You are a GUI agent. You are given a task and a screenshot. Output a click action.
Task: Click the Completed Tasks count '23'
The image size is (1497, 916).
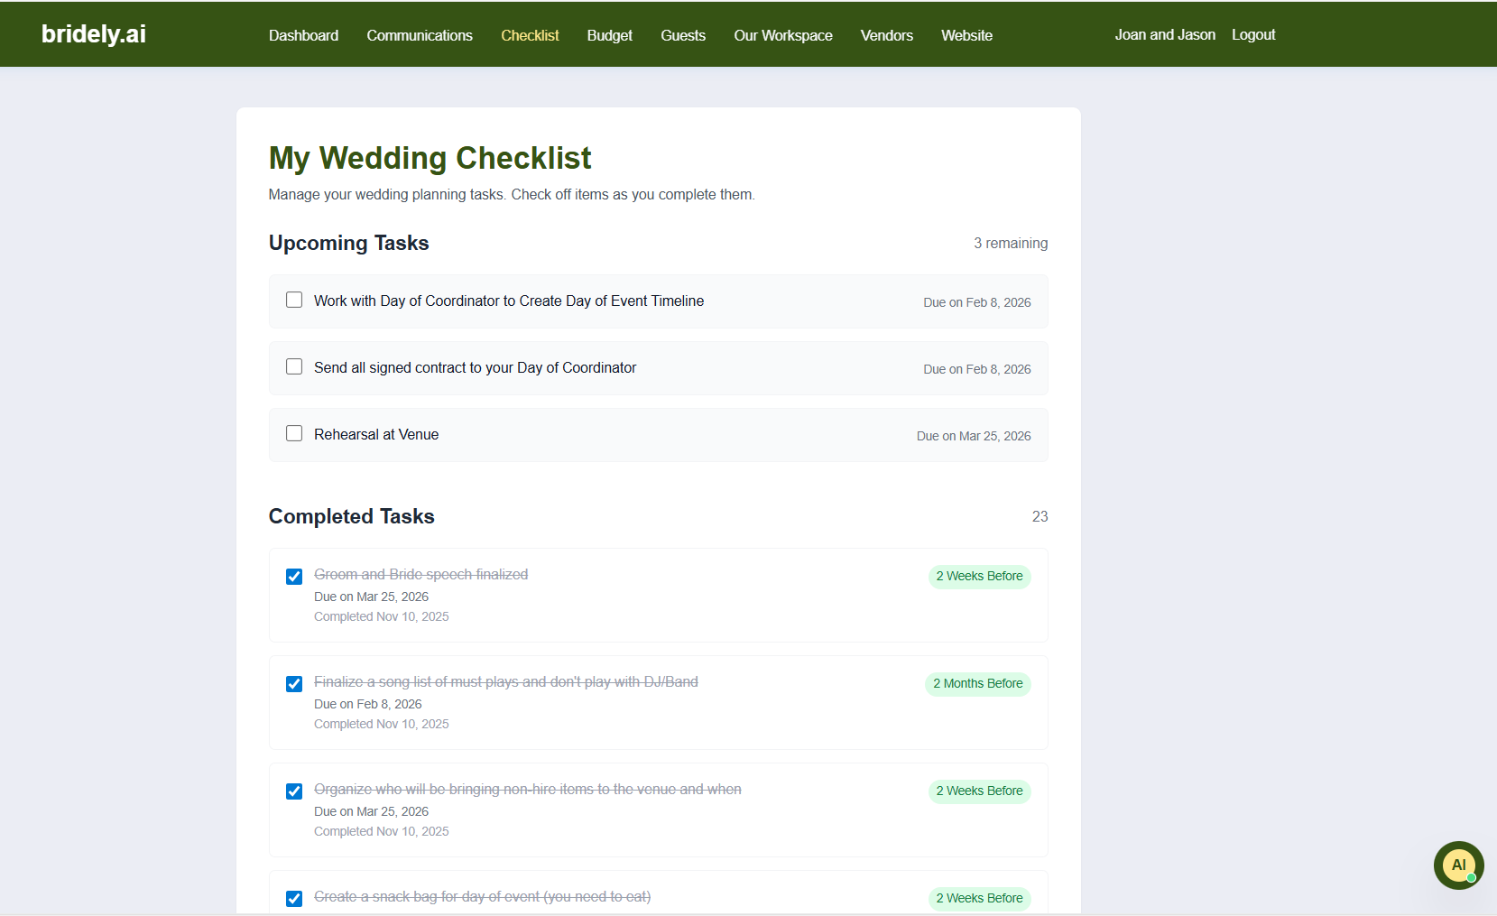(x=1040, y=516)
